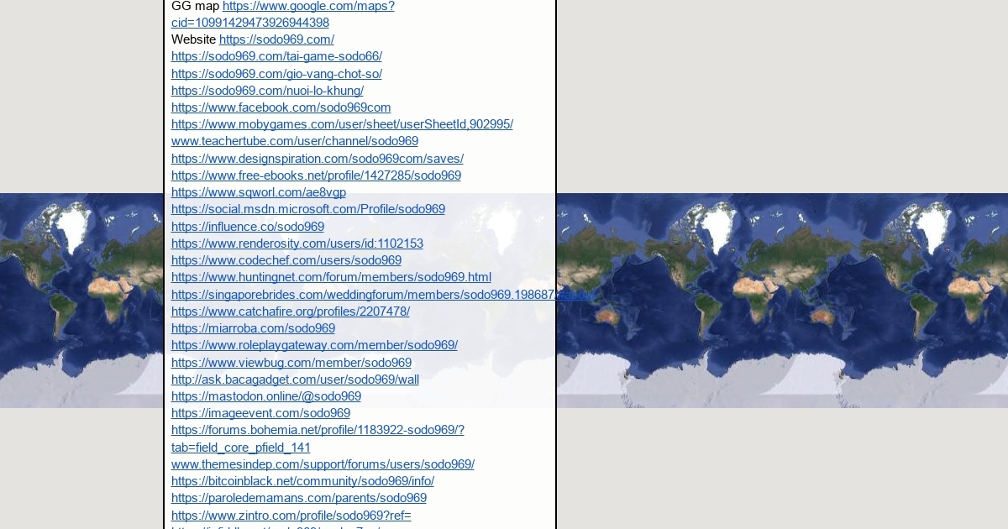Open the CodeChef users link
Image resolution: width=1008 pixels, height=529 pixels.
coord(286,260)
